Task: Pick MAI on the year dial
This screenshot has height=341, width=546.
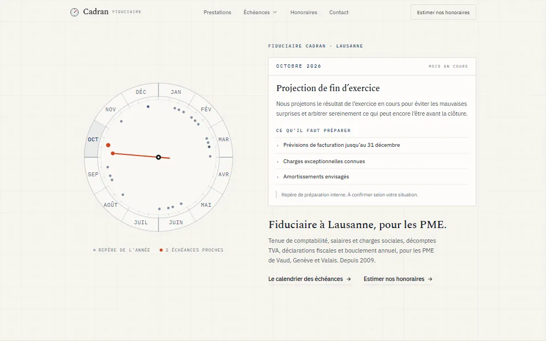Action: [206, 205]
